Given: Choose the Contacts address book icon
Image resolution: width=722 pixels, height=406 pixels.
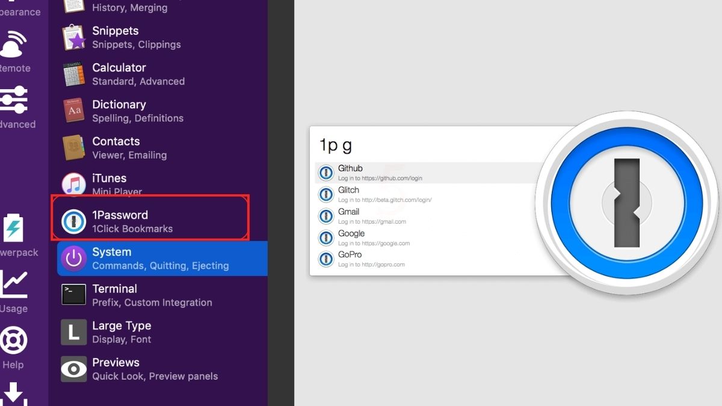Looking at the screenshot, I should pyautogui.click(x=74, y=147).
